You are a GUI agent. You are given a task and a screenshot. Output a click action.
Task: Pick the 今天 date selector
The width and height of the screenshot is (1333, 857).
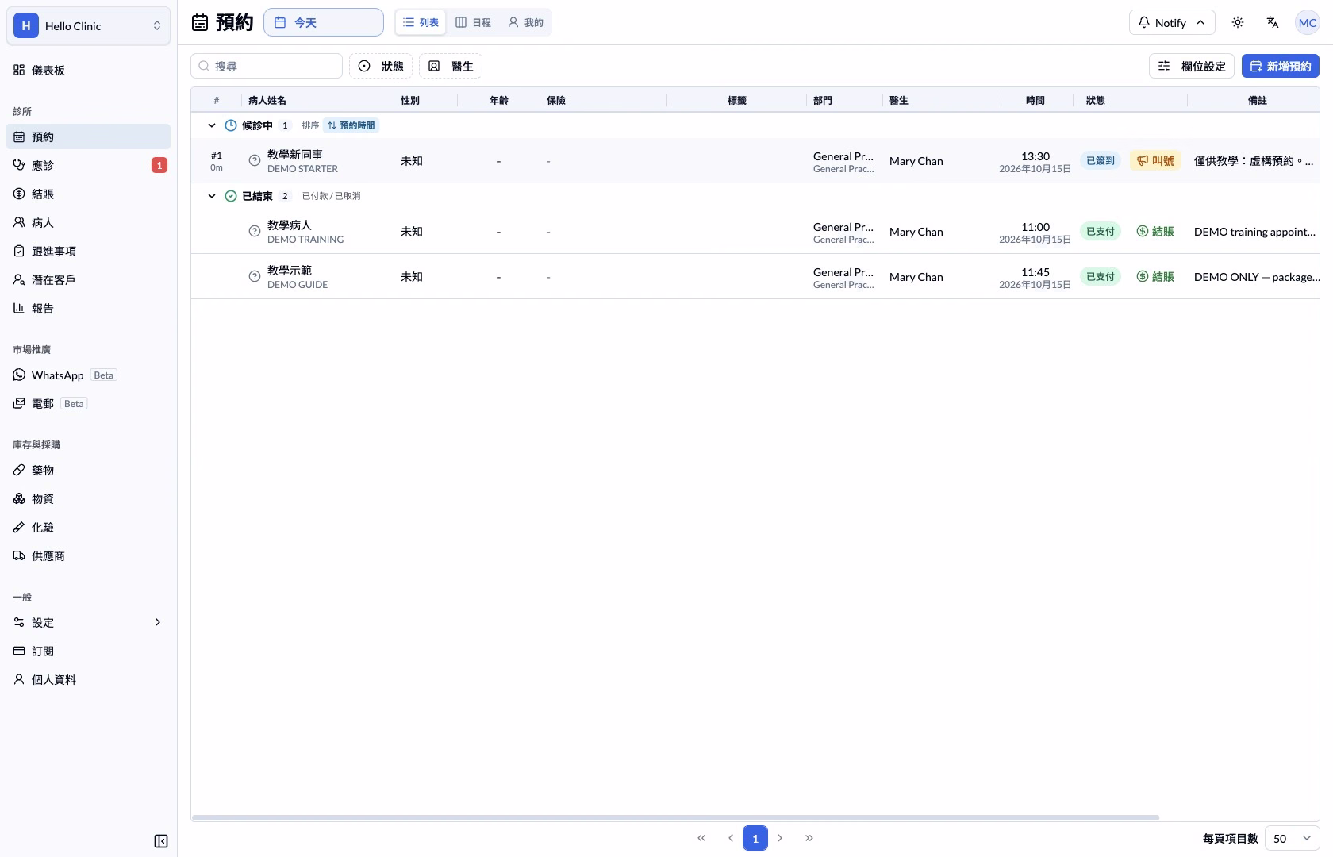(324, 22)
